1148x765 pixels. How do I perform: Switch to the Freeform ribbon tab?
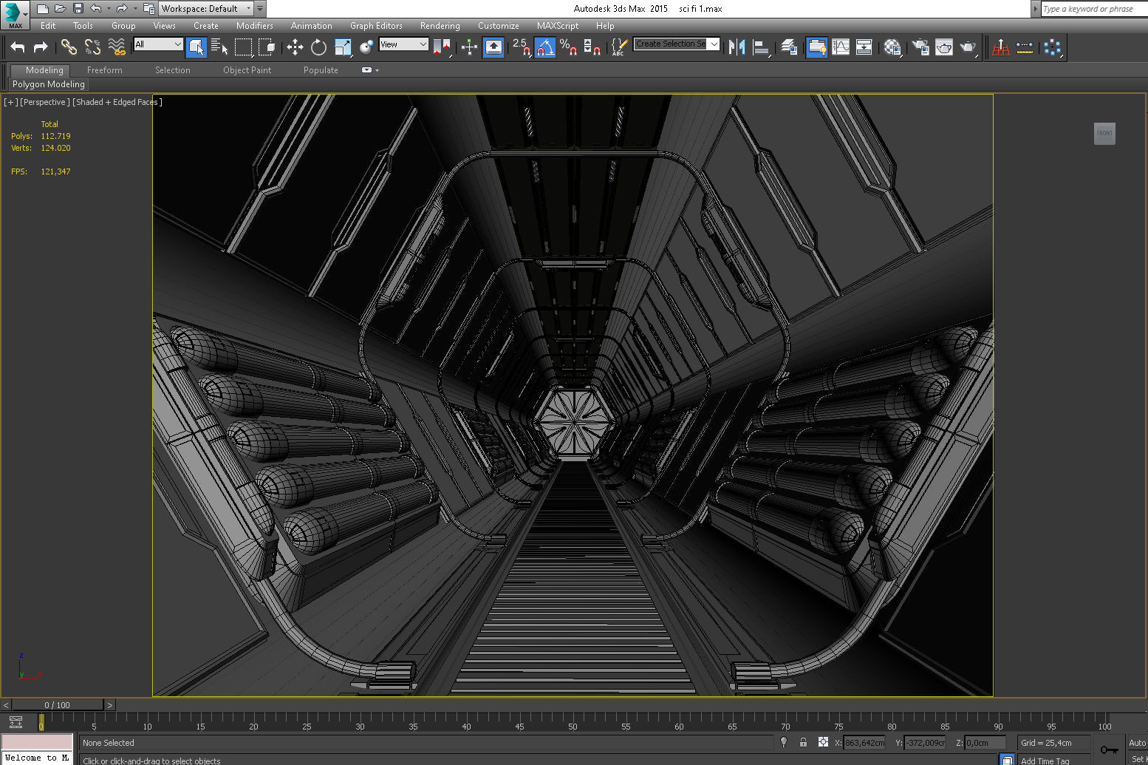pos(105,70)
